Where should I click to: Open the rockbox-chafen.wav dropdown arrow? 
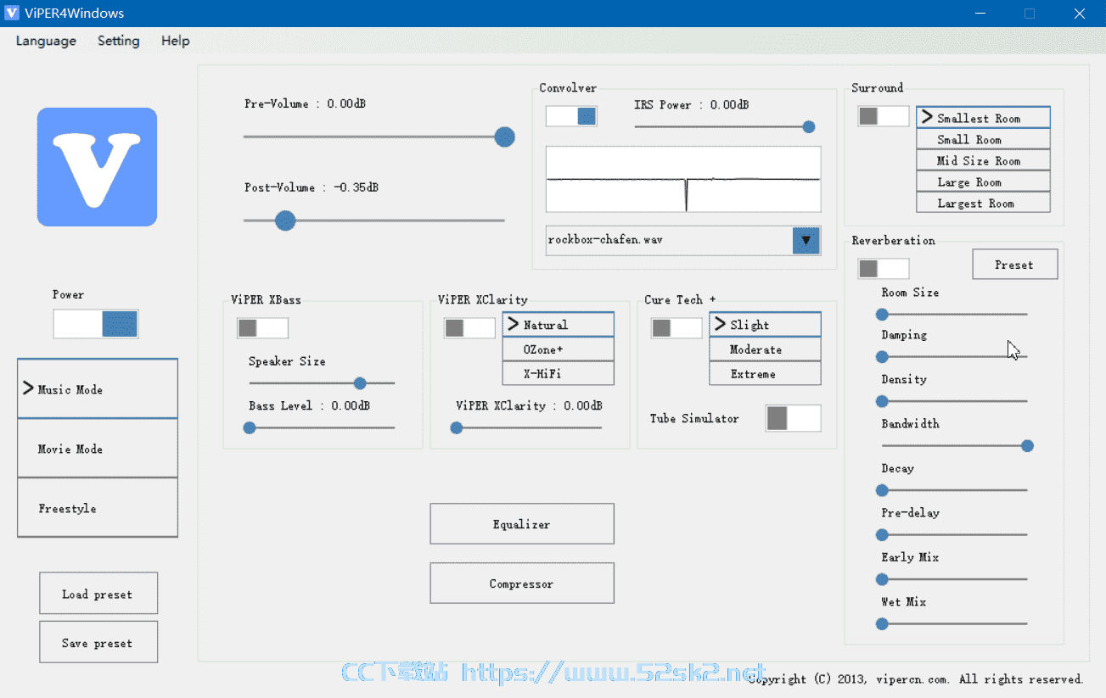[x=806, y=240]
